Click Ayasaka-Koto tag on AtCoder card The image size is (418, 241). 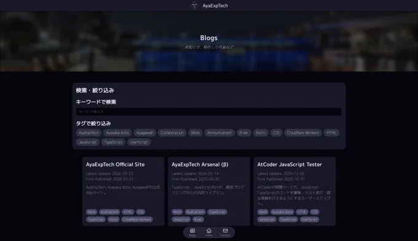click(282, 212)
